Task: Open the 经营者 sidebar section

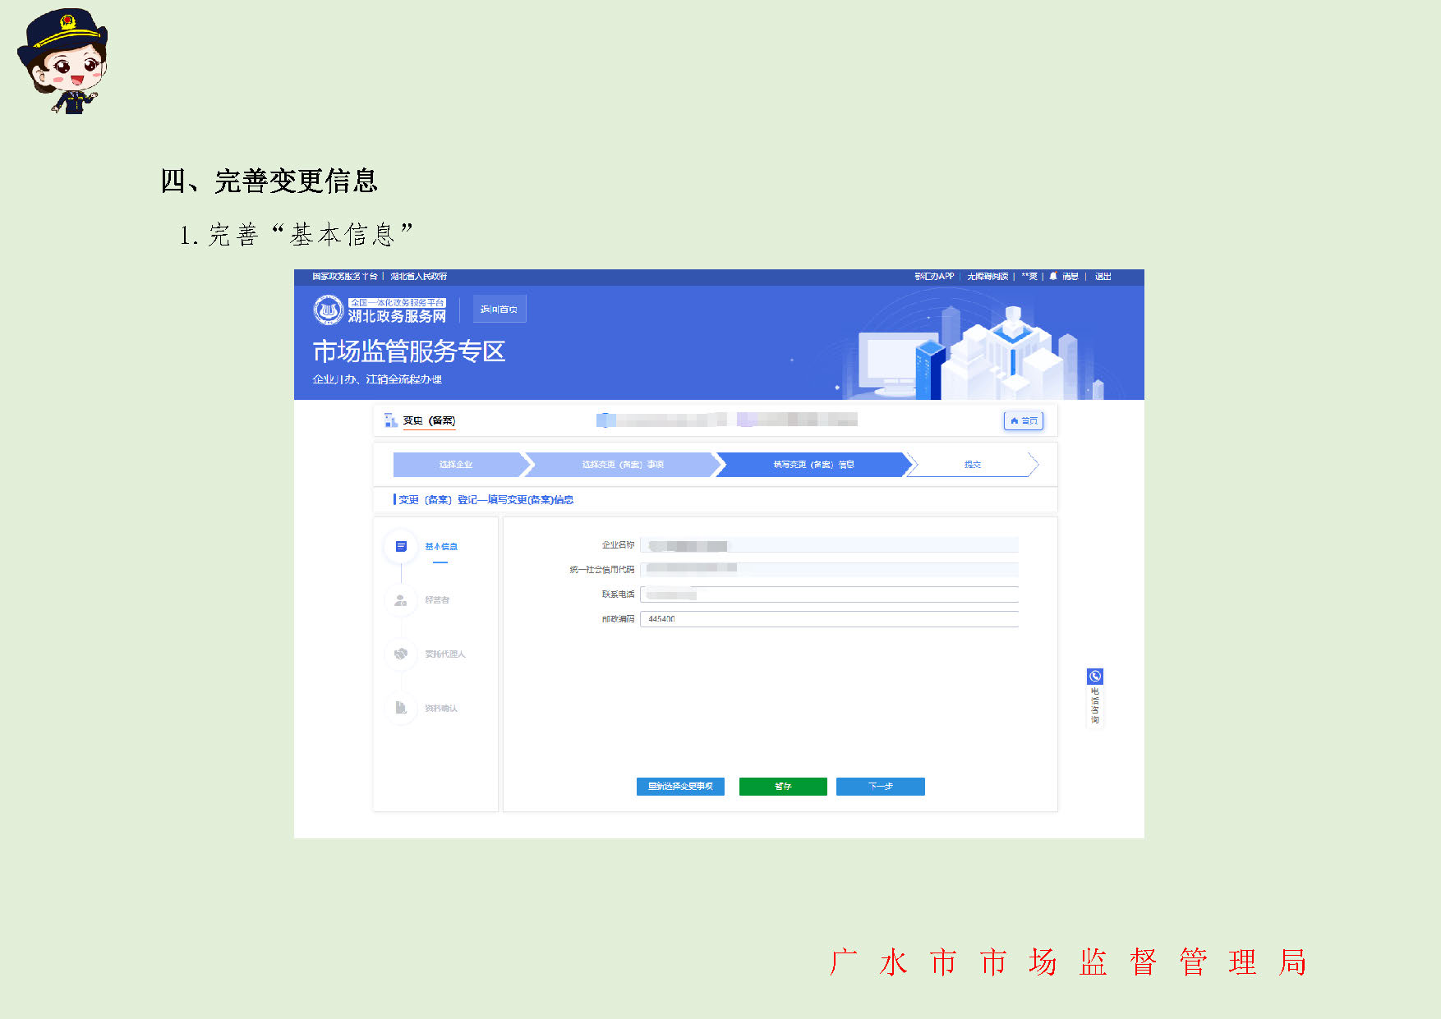Action: (437, 600)
